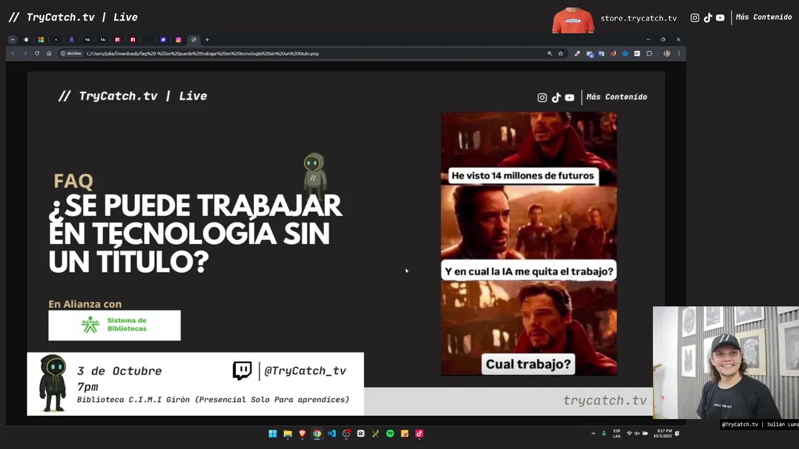Open Chrome's three-dot menu

pos(679,54)
